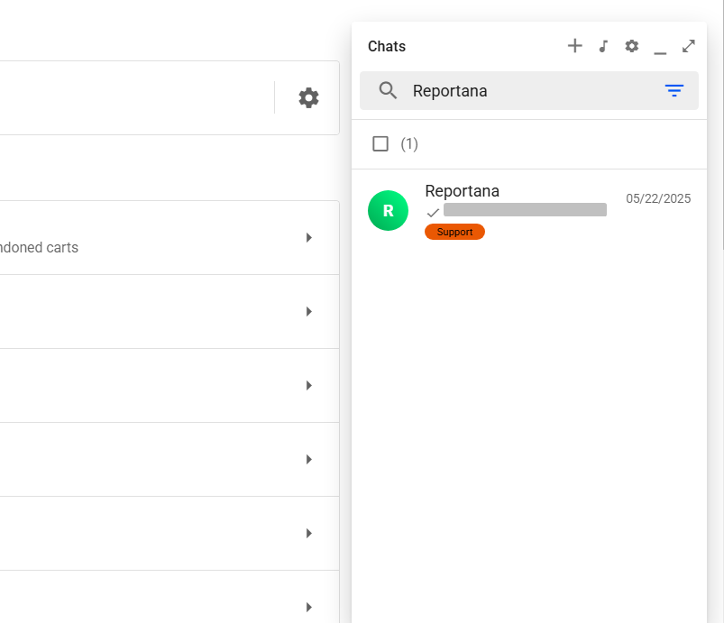Expand the fourth row arrow in list
Screen dimensions: 724x623
(x=308, y=460)
